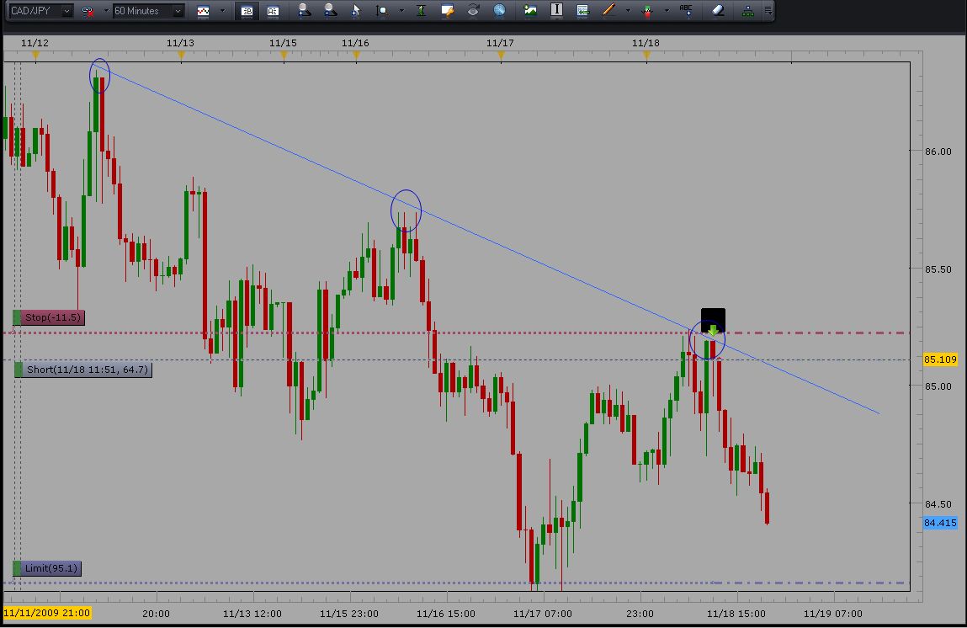This screenshot has height=628, width=967.
Task: Toggle the B (bid) price display
Action: click(x=247, y=11)
